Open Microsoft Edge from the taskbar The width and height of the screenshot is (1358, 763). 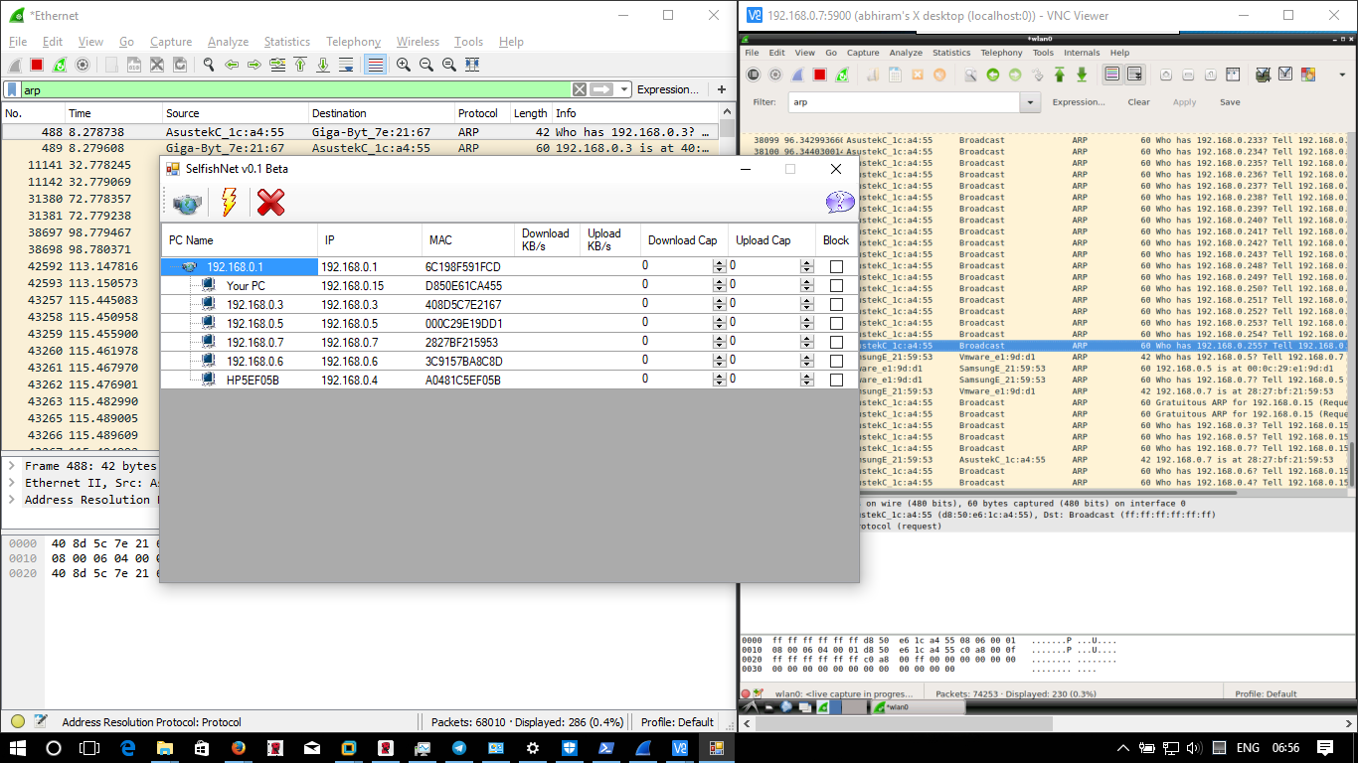click(128, 748)
